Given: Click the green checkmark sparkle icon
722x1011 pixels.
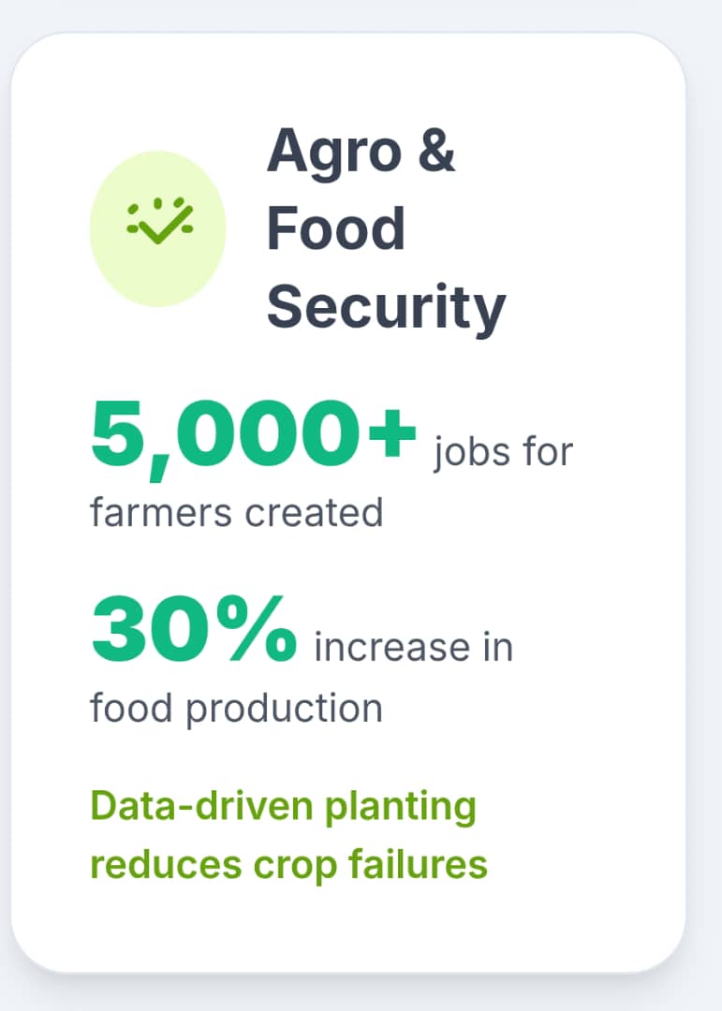Looking at the screenshot, I should click(159, 221).
